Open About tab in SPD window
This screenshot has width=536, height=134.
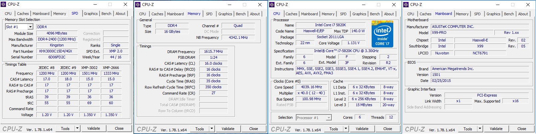pyautogui.click(x=120, y=14)
